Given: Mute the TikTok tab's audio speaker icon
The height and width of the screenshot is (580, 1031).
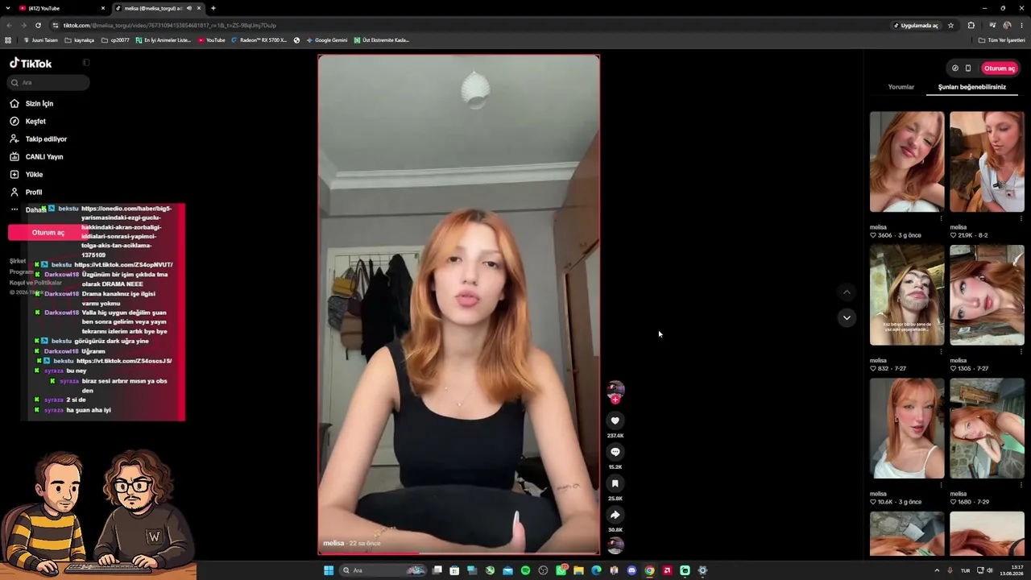Looking at the screenshot, I should click(x=189, y=8).
